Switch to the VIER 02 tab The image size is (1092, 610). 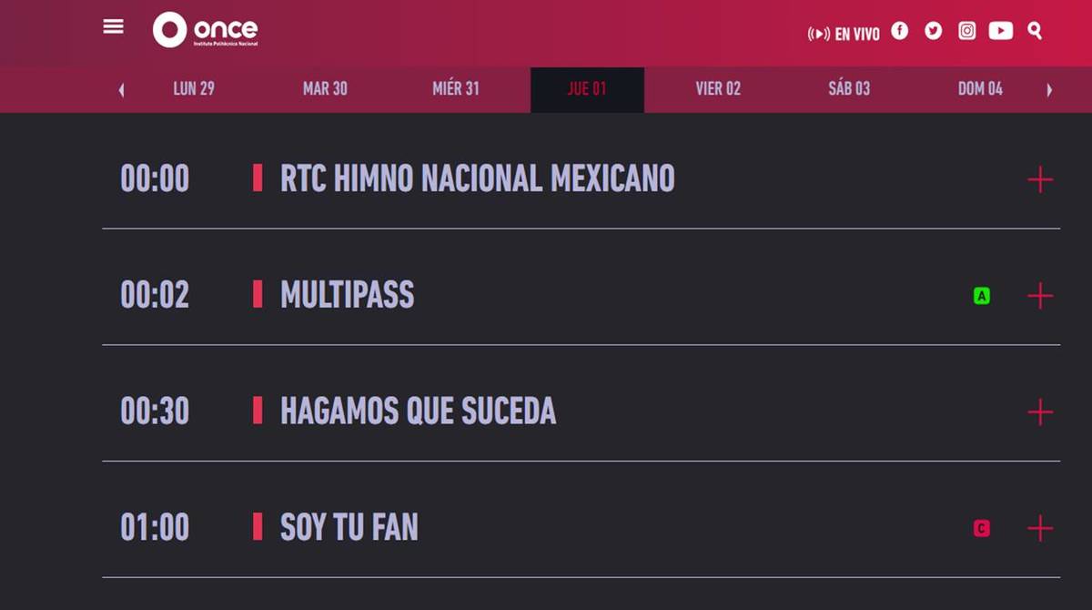[x=718, y=89]
